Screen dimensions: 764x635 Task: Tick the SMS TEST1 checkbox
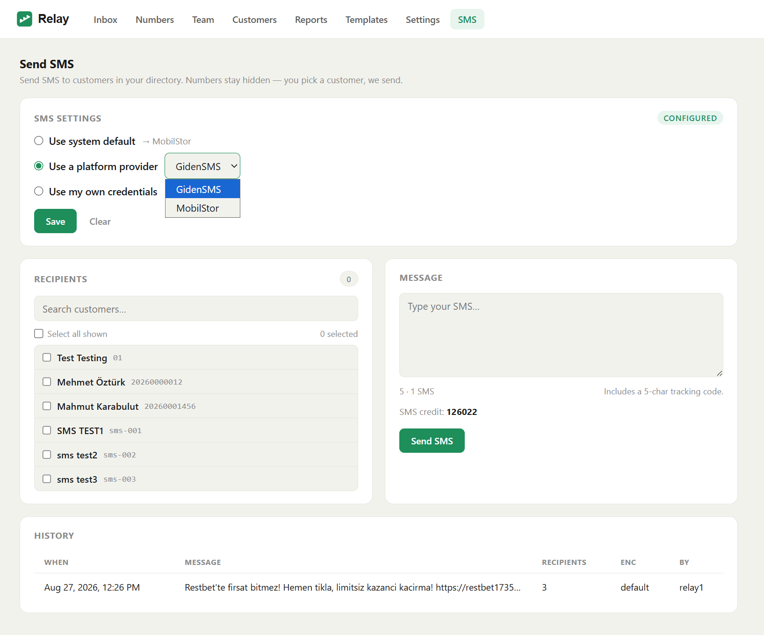pos(47,430)
